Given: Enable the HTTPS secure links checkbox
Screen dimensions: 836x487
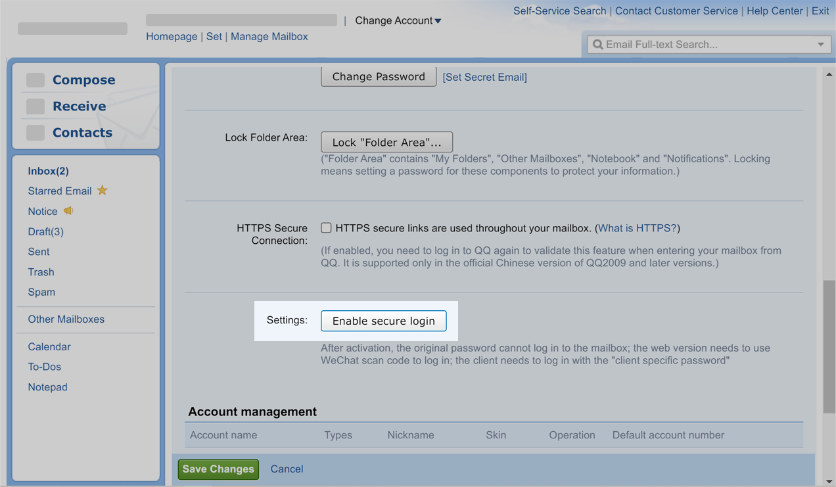Looking at the screenshot, I should coord(326,228).
